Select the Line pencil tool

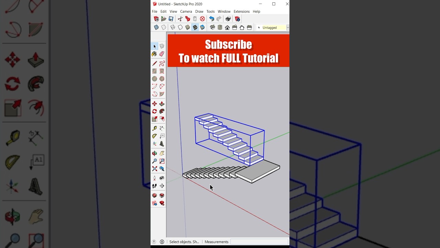pos(154,63)
